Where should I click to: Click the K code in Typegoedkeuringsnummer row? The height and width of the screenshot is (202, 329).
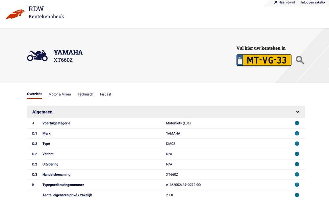(33, 185)
